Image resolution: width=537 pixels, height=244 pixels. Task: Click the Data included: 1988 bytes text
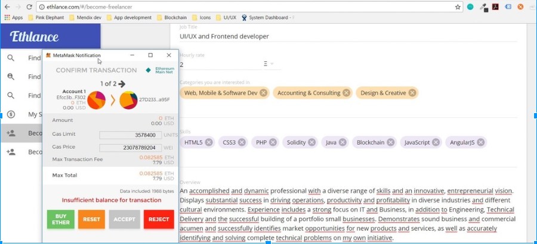coord(147,192)
